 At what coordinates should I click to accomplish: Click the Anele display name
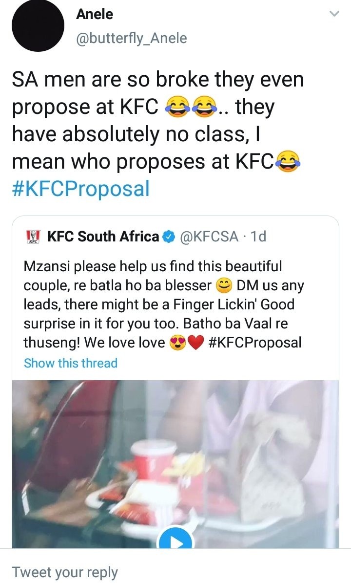click(x=95, y=15)
